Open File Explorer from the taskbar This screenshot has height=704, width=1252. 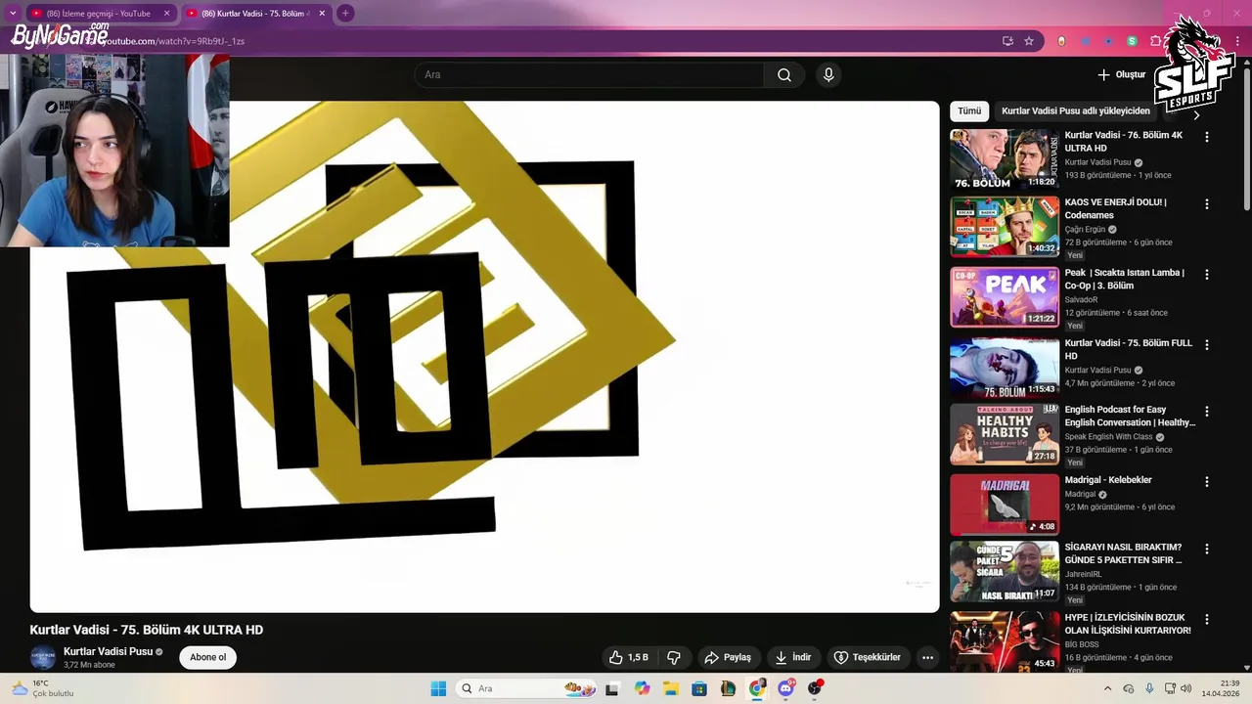tap(671, 688)
